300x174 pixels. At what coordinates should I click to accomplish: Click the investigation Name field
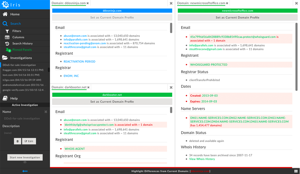(22, 118)
